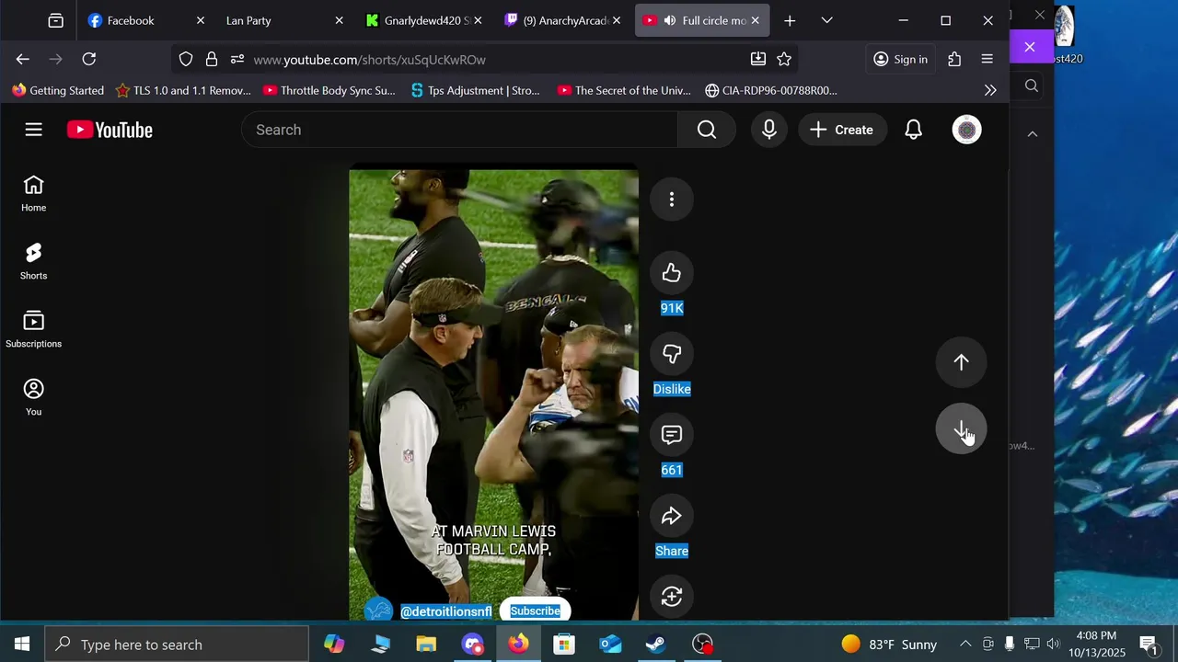Collapse chevron in the background window
1178x662 pixels.
(x=1033, y=134)
